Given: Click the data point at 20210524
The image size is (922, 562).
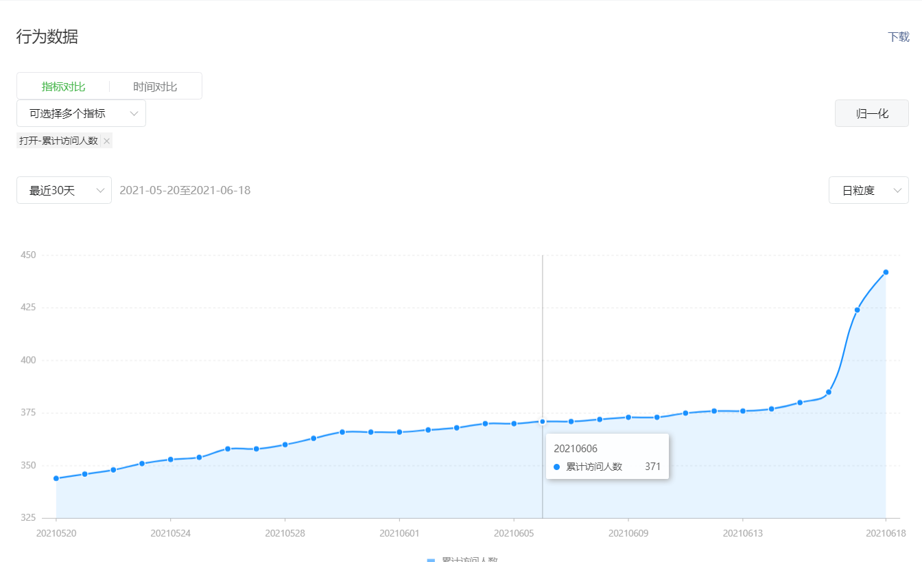Looking at the screenshot, I should coord(170,459).
